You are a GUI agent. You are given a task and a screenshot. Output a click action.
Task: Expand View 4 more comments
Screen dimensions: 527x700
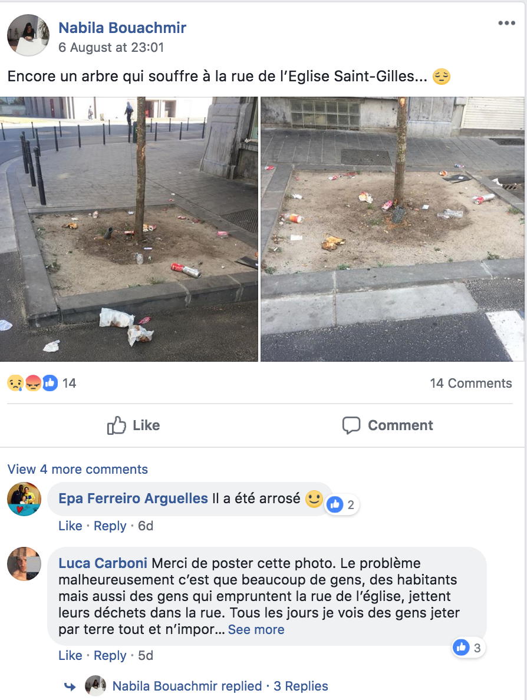[x=77, y=469]
